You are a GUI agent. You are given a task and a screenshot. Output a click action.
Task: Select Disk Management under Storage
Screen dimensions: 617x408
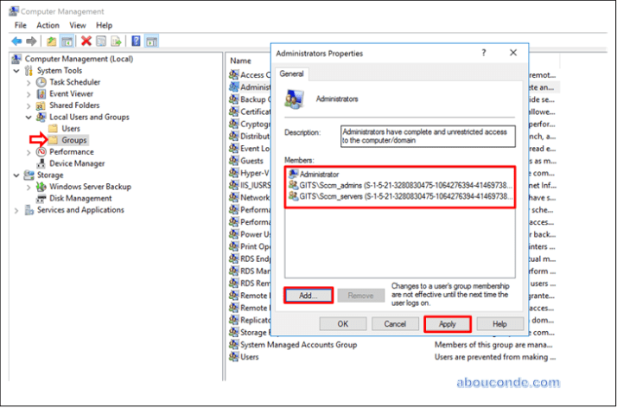pyautogui.click(x=80, y=198)
